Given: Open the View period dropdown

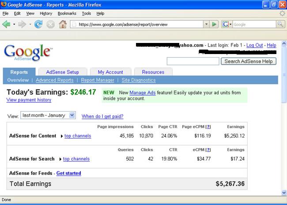Looking at the screenshot, I should 48,115.
